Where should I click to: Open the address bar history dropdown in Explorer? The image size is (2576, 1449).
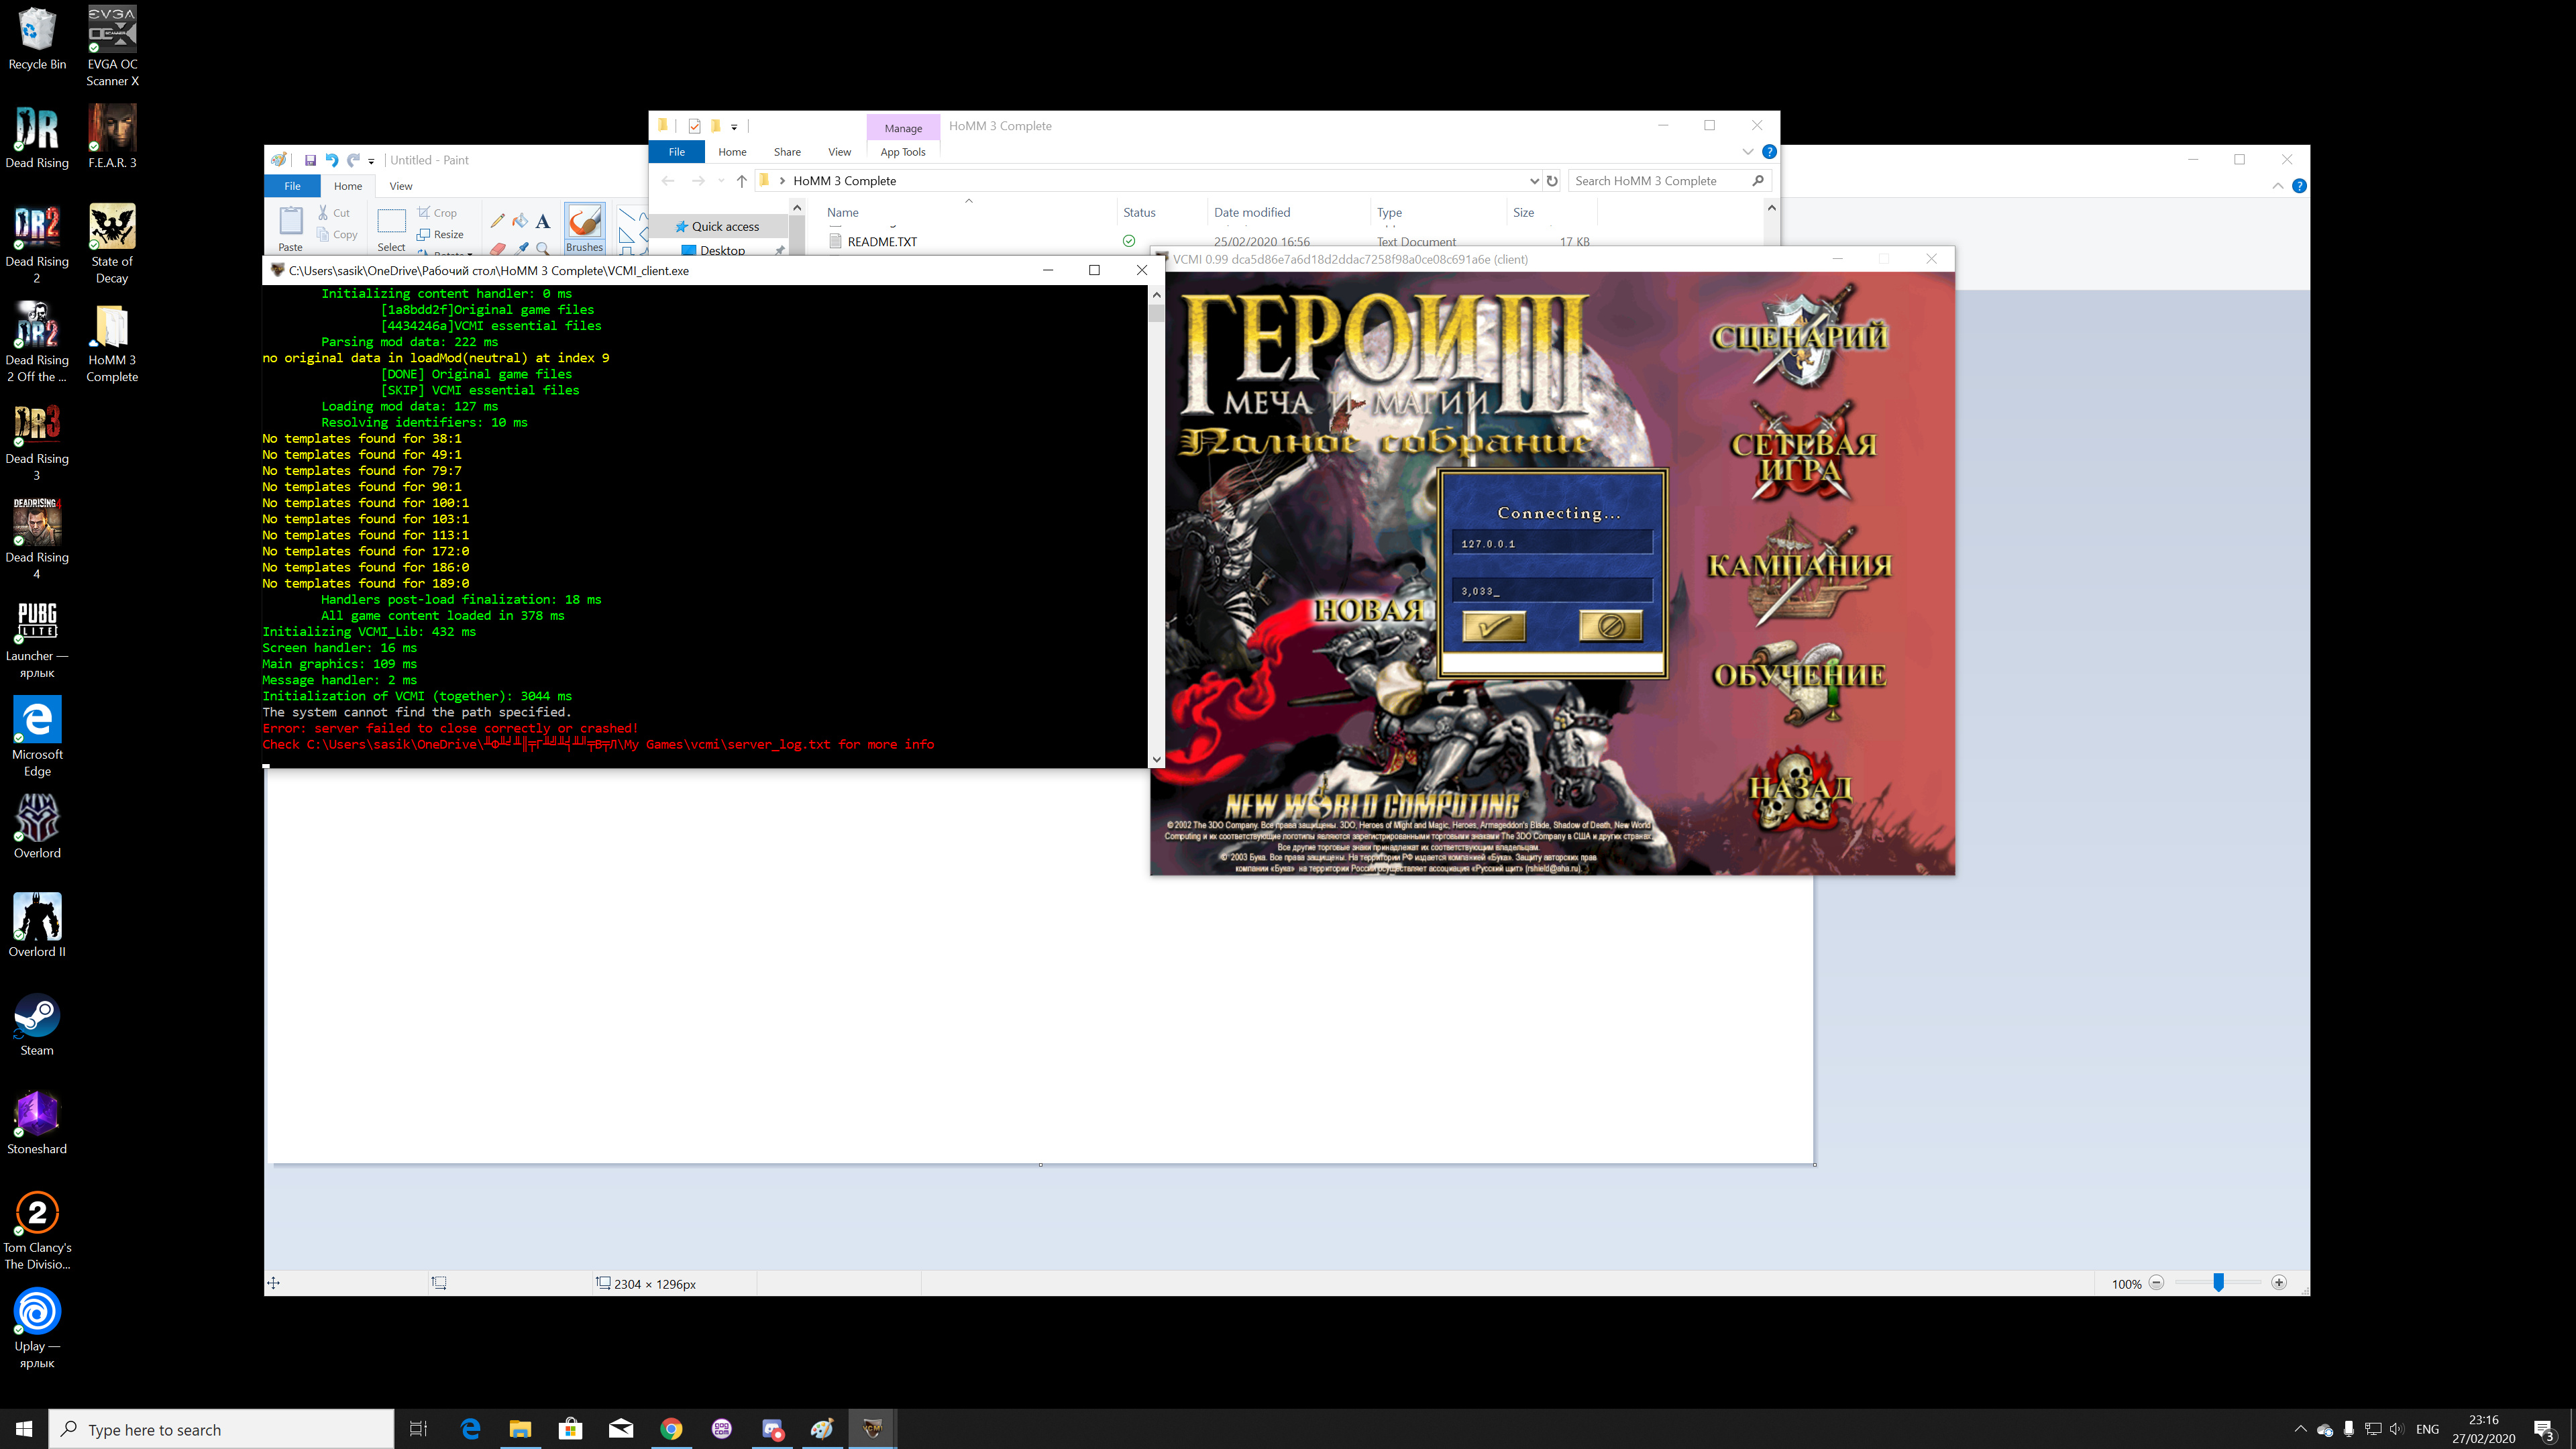click(1535, 181)
